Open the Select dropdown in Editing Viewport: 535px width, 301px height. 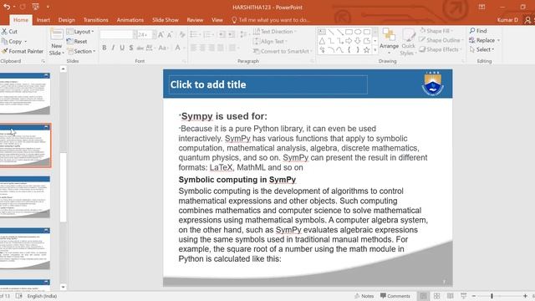click(481, 49)
